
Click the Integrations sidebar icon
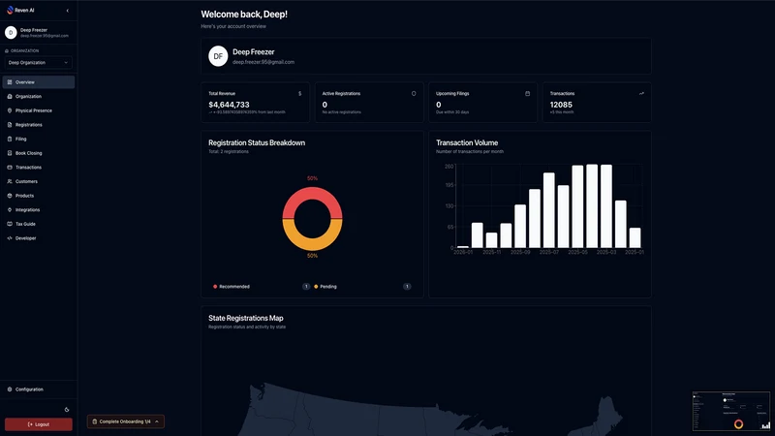coord(10,209)
